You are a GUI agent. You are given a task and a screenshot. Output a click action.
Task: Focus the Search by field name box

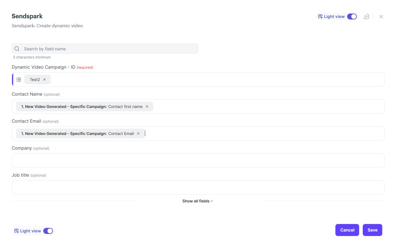tap(105, 49)
